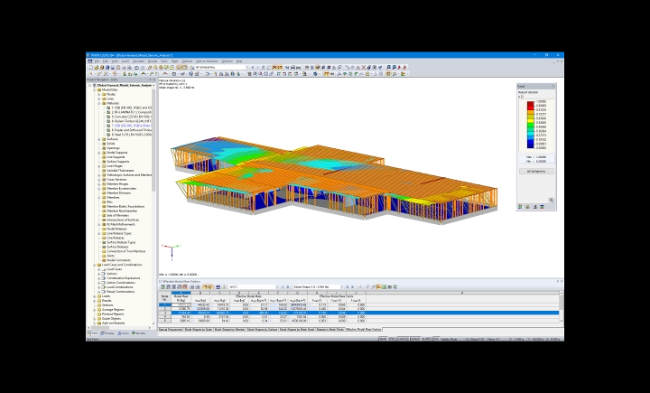The image size is (650, 393).
Task: Go to previous load case with left arrow
Action: click(x=253, y=67)
